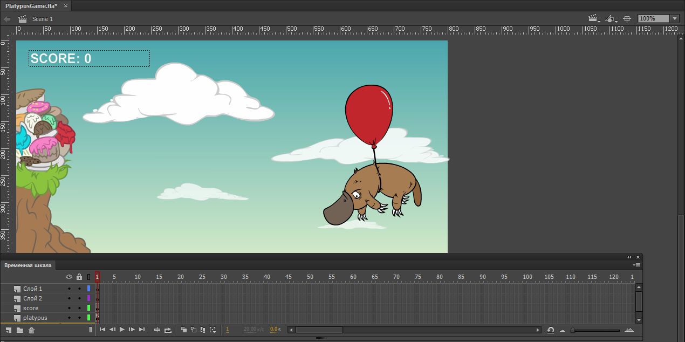The width and height of the screenshot is (685, 342).
Task: Open the timeline panel options menu
Action: point(637,265)
